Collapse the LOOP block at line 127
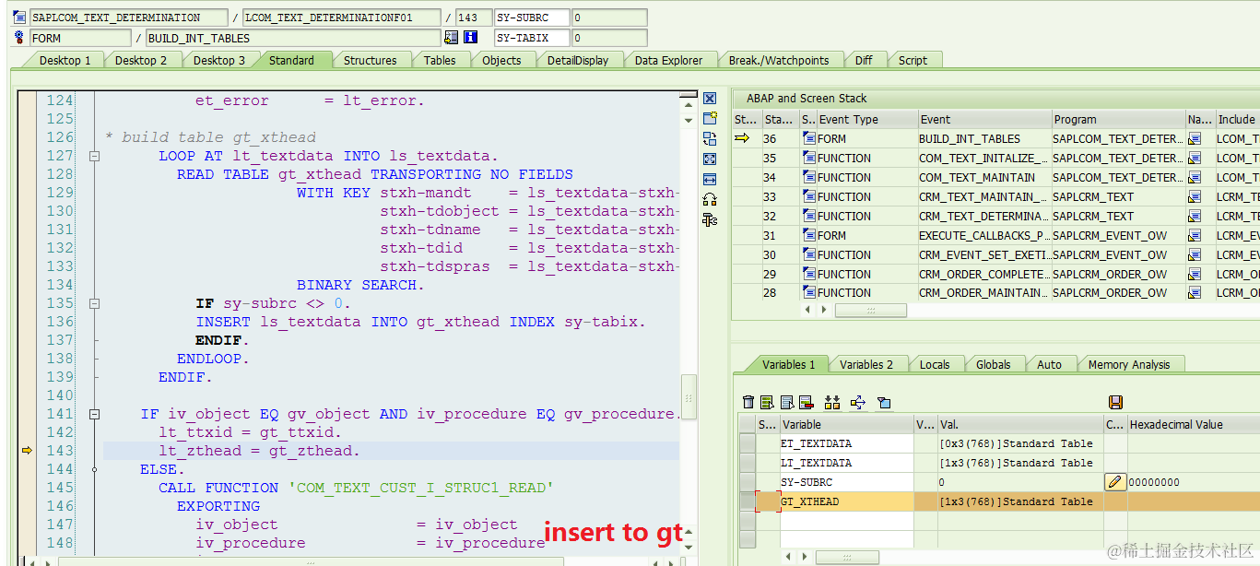The width and height of the screenshot is (1260, 566). tap(94, 156)
